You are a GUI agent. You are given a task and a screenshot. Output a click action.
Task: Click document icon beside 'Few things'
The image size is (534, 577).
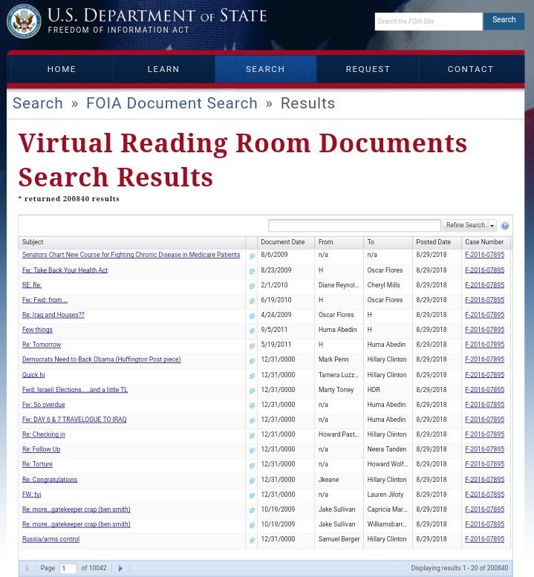click(252, 331)
